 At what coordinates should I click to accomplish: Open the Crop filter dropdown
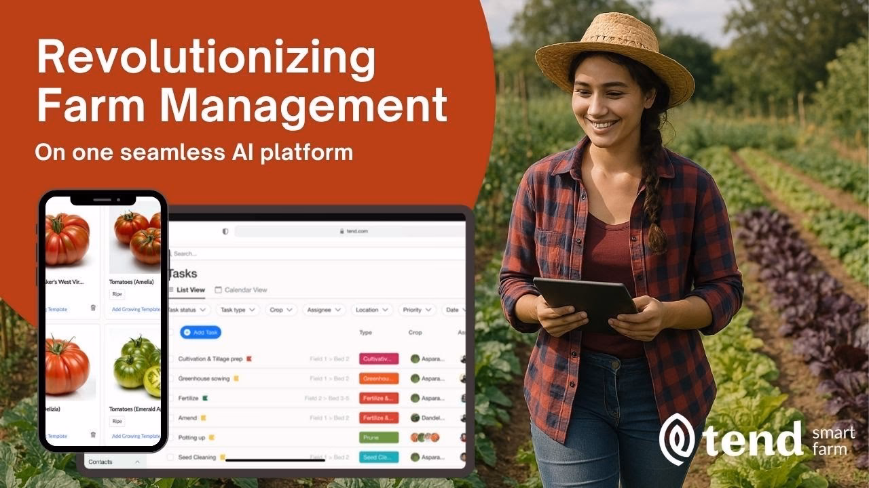pos(281,310)
